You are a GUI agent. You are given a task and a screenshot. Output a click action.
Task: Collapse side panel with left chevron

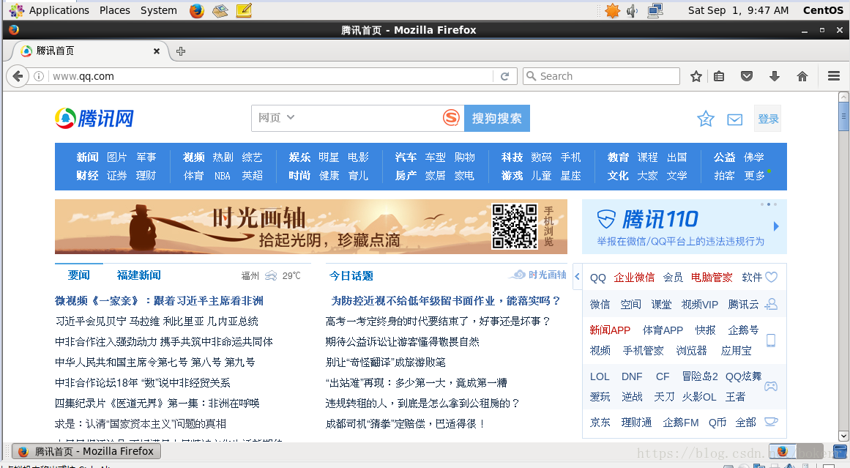coord(577,277)
